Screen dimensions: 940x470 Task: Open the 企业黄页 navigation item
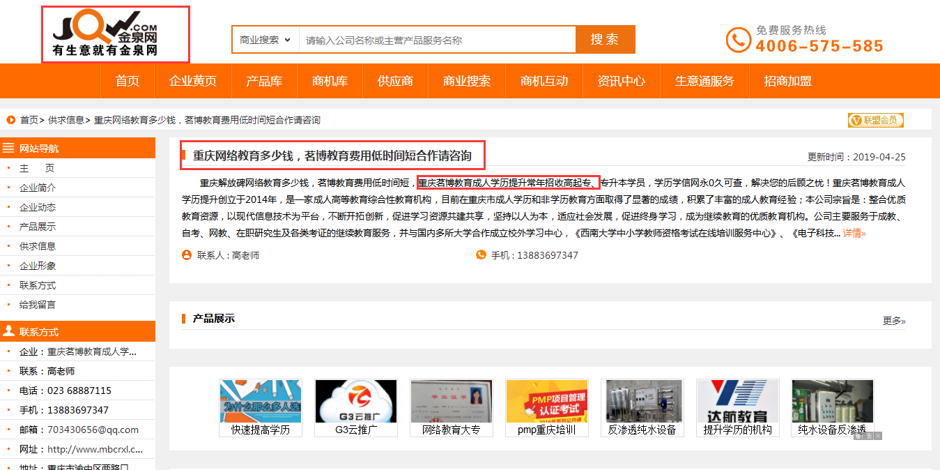(193, 81)
